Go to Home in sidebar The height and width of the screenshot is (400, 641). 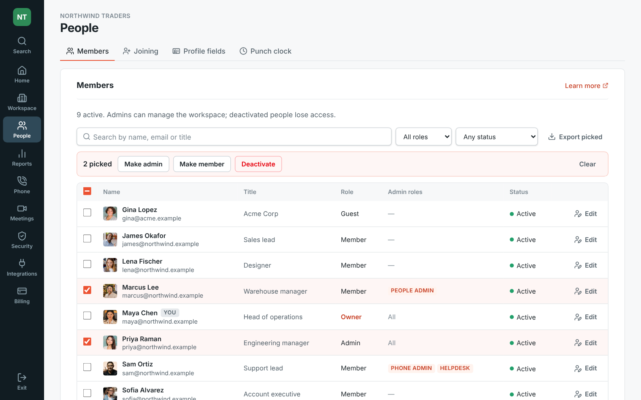pos(22,75)
